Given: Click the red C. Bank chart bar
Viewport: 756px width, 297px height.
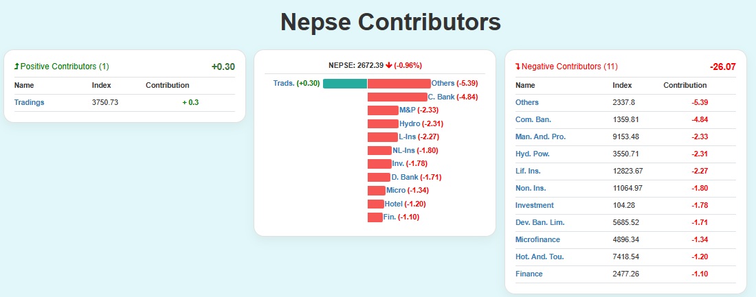Looking at the screenshot, I should point(397,97).
